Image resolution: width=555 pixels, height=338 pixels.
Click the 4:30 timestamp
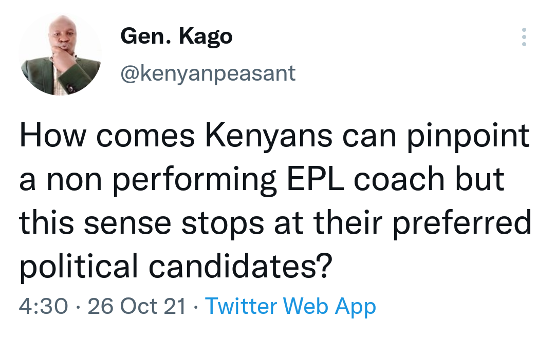click(43, 307)
